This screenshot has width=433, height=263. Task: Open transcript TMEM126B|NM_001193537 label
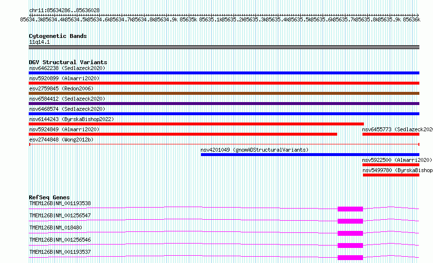(60, 252)
